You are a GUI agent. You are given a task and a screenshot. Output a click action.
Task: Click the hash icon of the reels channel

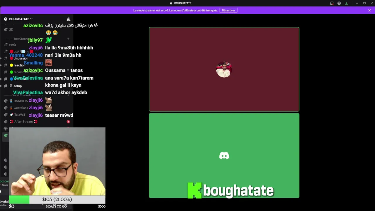(6, 45)
